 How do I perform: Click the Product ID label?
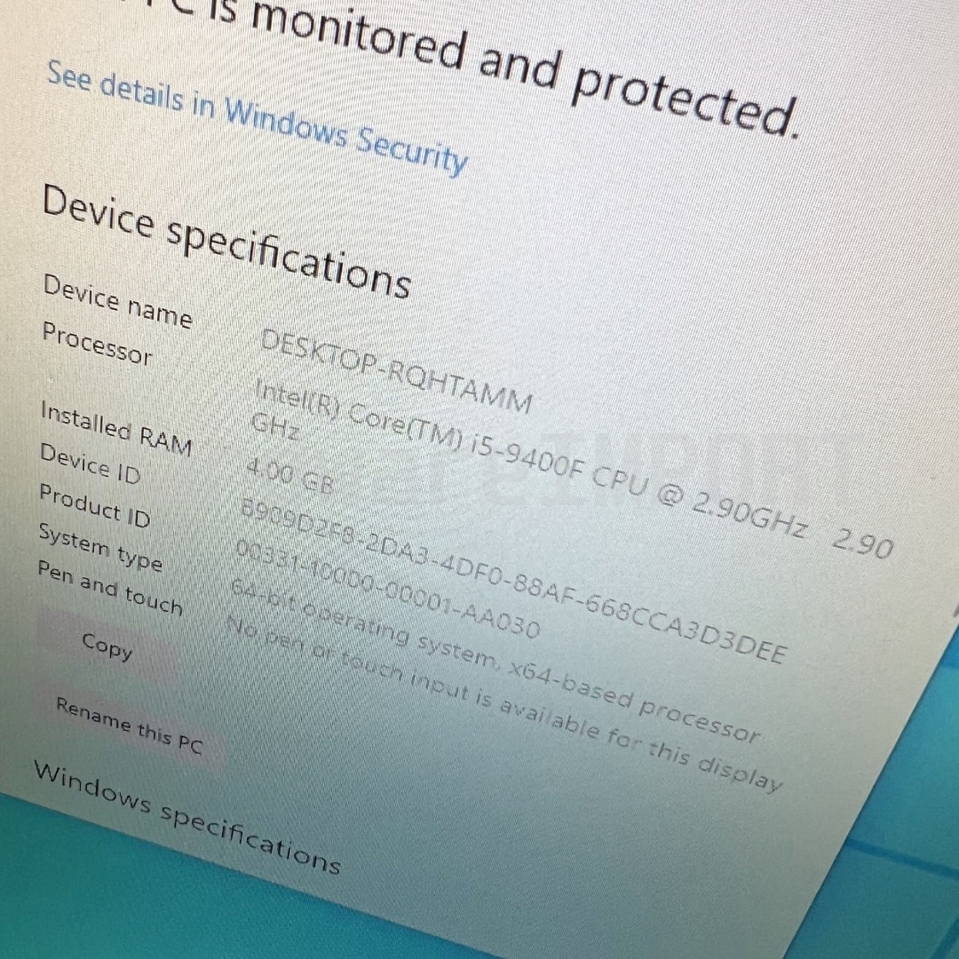(95, 506)
